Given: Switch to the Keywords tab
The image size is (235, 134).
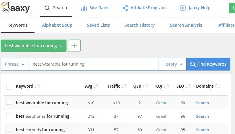Looking at the screenshot, I should tap(17, 25).
